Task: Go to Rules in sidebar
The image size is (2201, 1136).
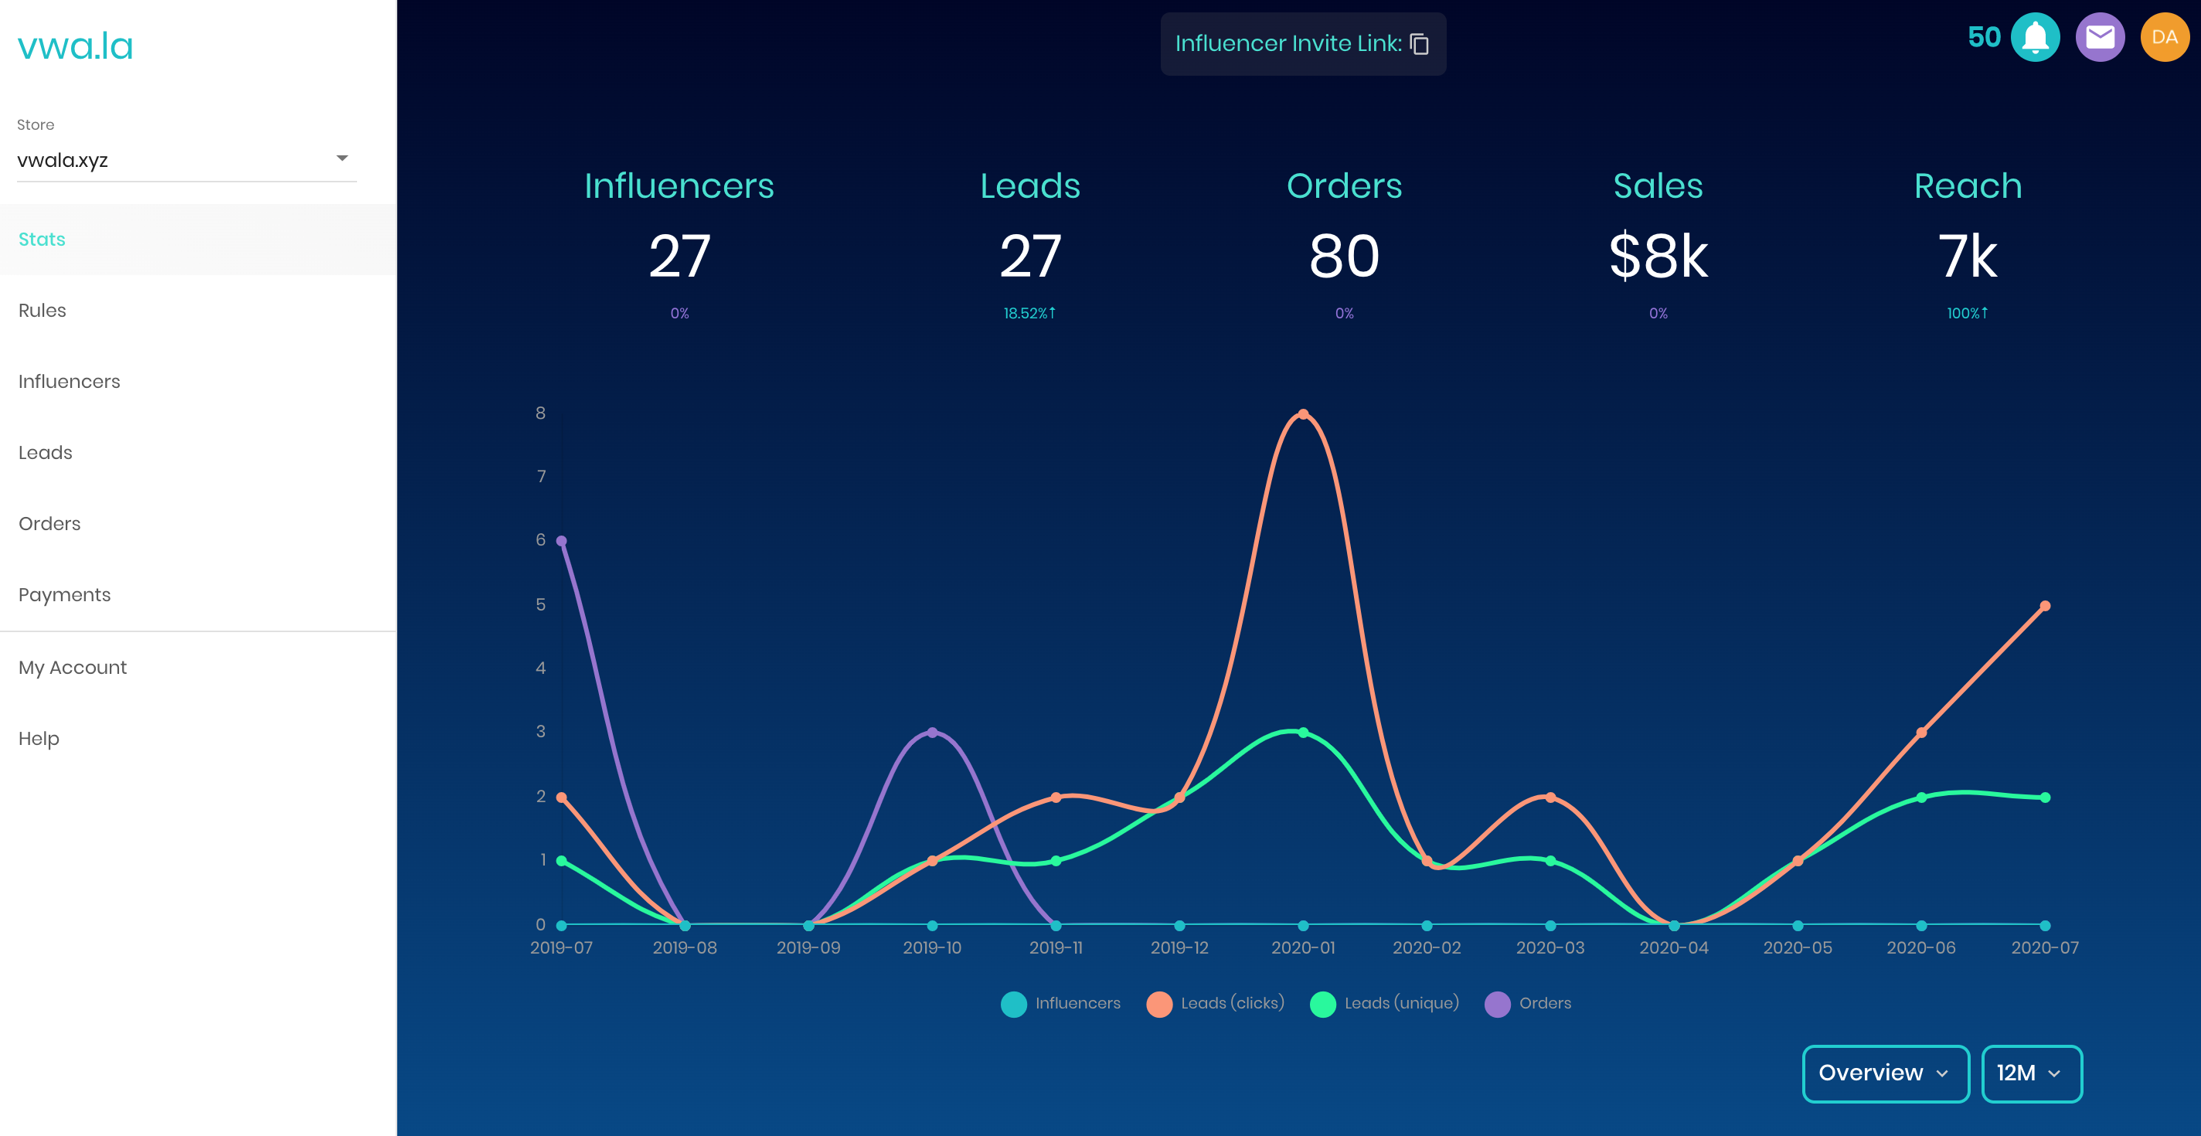Action: (x=43, y=310)
